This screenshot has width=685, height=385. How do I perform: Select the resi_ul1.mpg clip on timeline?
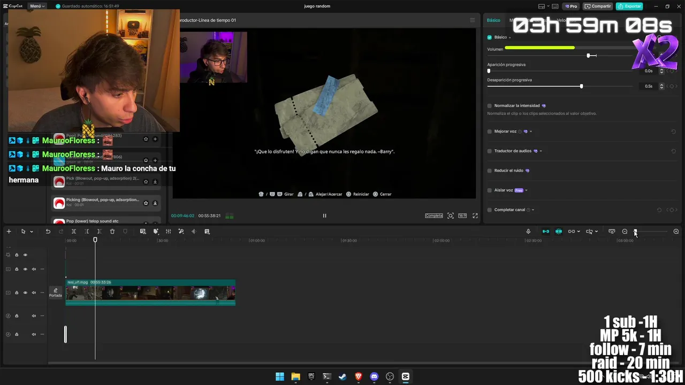coord(150,292)
